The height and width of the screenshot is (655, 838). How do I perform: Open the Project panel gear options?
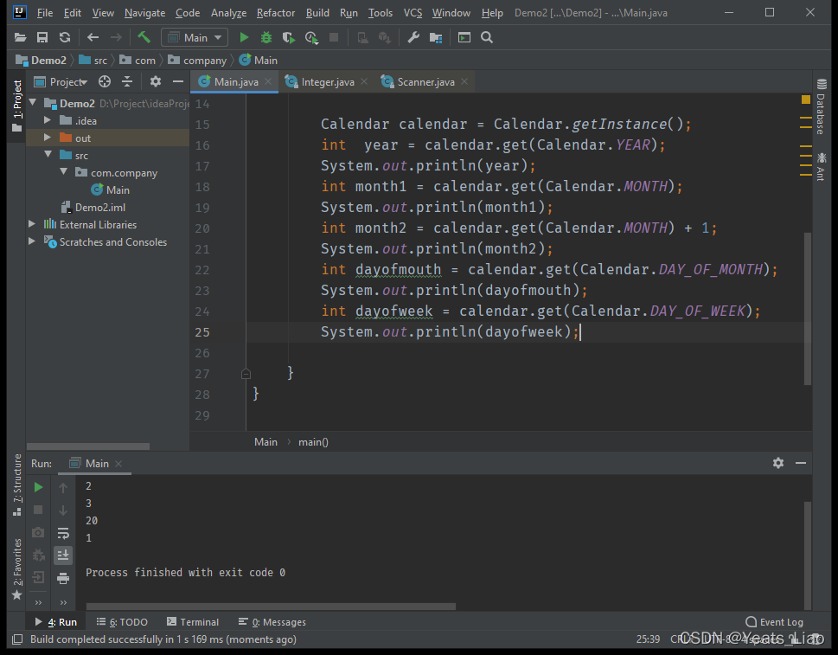(156, 81)
